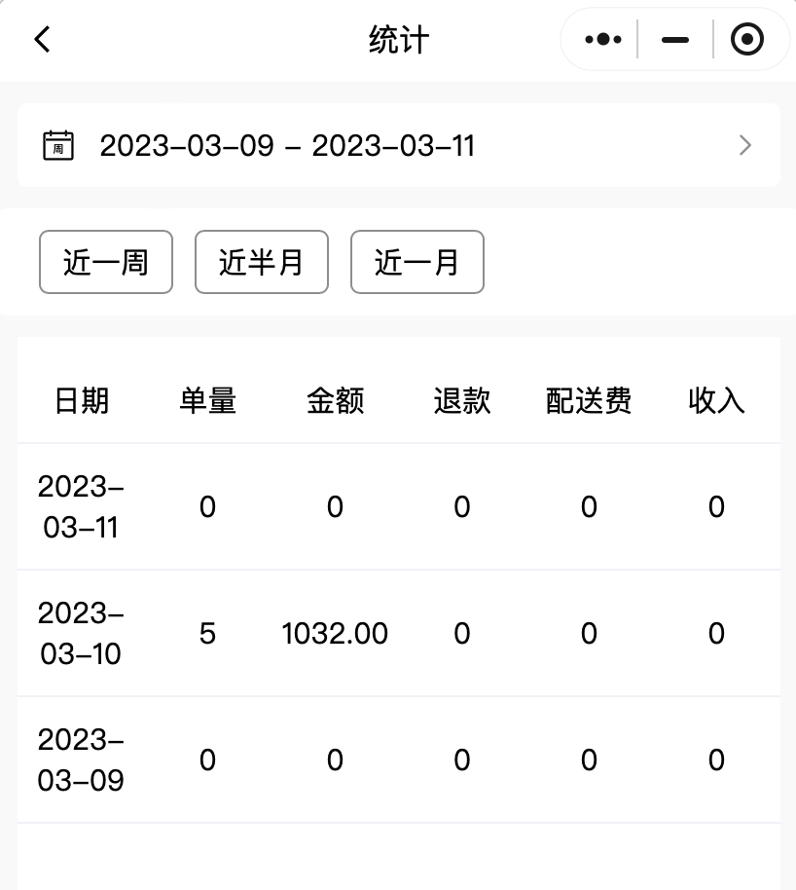
Task: Click 收入 value in 2023-03-09 row
Action: pos(716,760)
